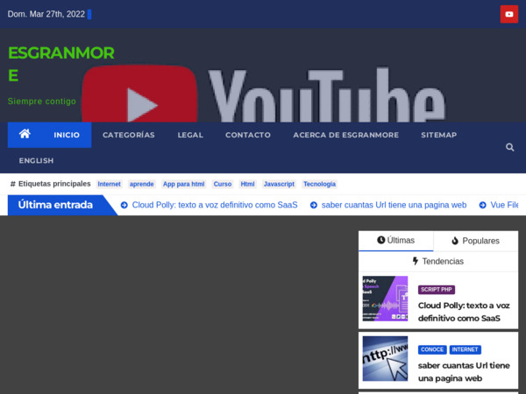Open Cloud Polly post thumbnail
Image resolution: width=526 pixels, height=394 pixels.
point(385,299)
